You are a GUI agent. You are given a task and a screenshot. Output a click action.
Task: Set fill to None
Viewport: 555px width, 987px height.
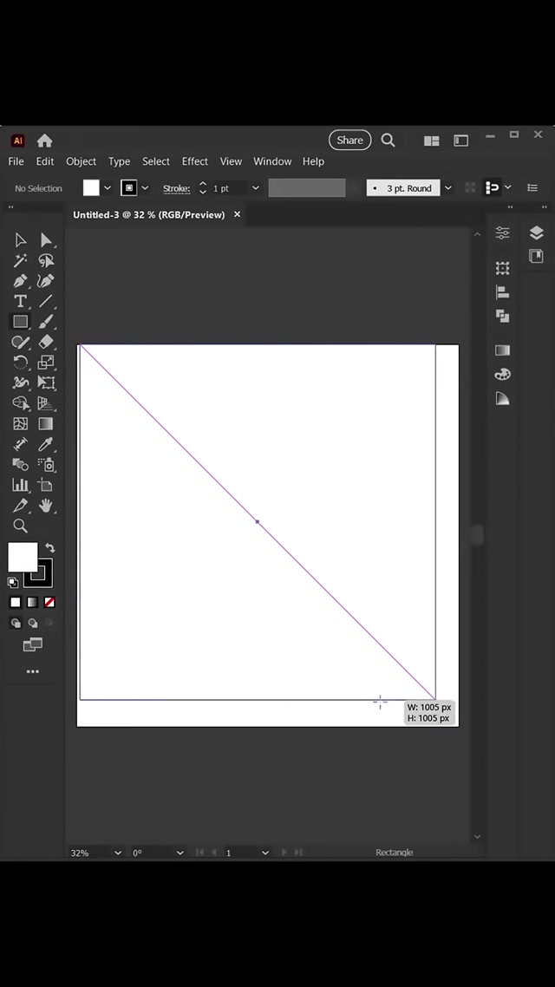click(x=49, y=602)
